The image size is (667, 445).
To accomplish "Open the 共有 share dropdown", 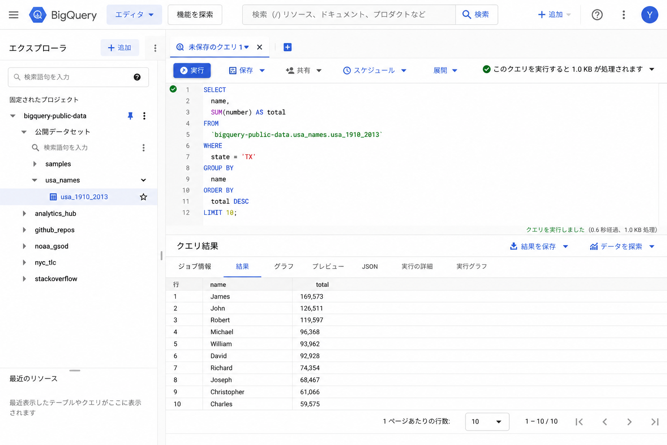I will (304, 70).
